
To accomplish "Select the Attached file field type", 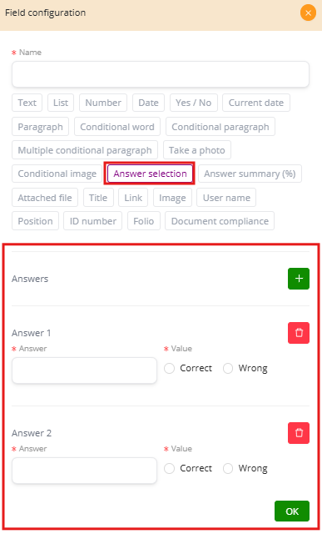I will (x=45, y=198).
